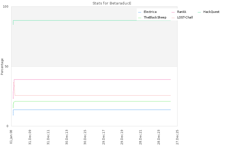This screenshot has height=168, width=225.
Task: Click the 01.Jan.08 x-axis date label
Action: 11,137
